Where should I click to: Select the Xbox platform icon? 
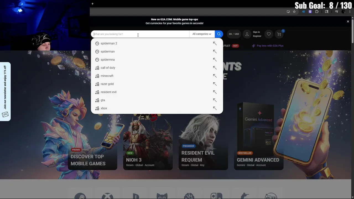[107, 196]
